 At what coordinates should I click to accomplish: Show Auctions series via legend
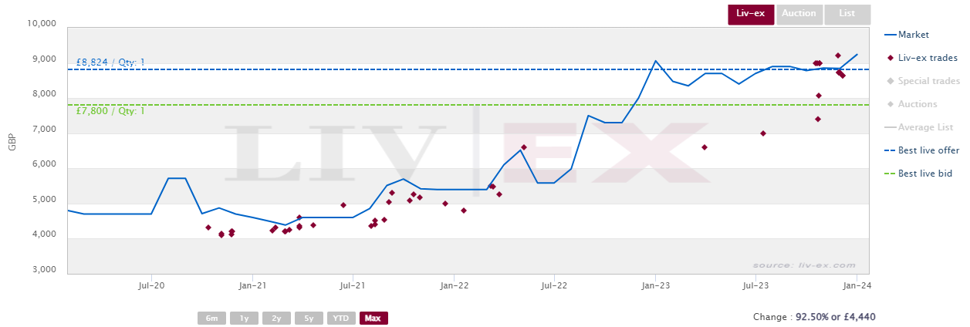pyautogui.click(x=912, y=104)
